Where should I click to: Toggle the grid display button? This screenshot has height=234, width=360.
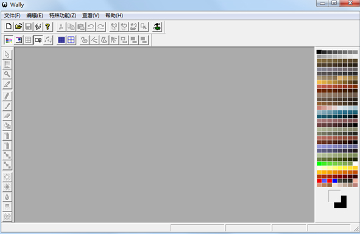(x=28, y=40)
